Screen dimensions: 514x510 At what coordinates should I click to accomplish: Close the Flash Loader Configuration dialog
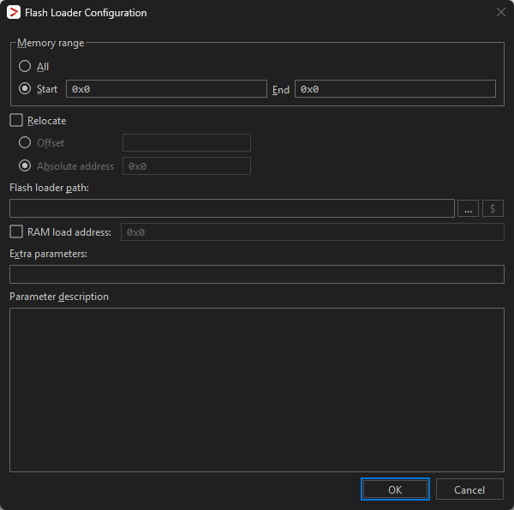click(x=501, y=13)
